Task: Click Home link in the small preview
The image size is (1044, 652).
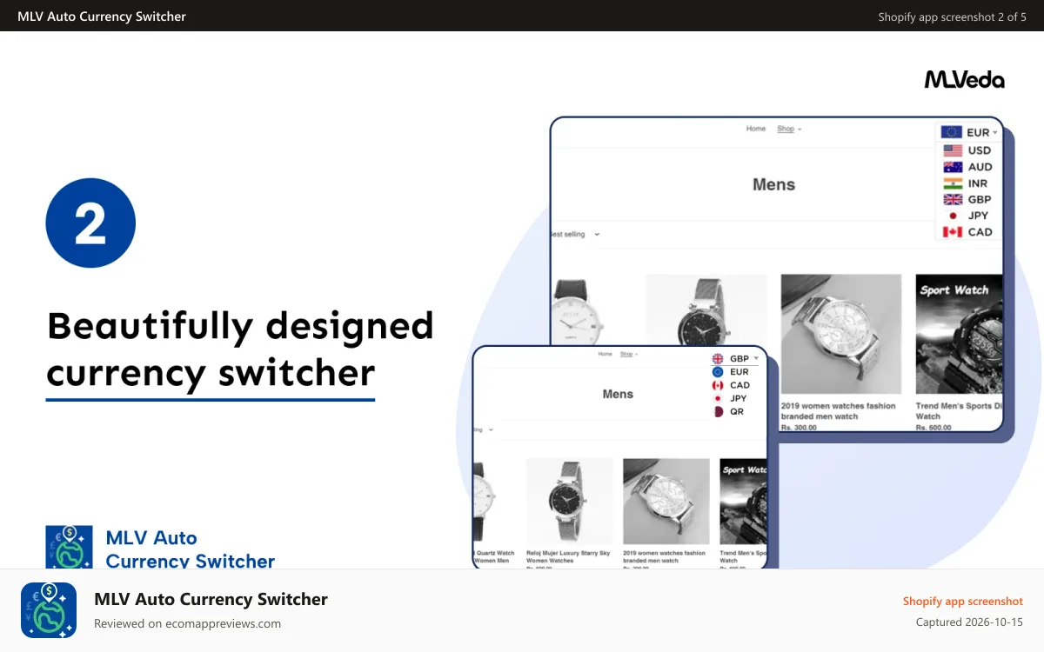Action: [606, 355]
